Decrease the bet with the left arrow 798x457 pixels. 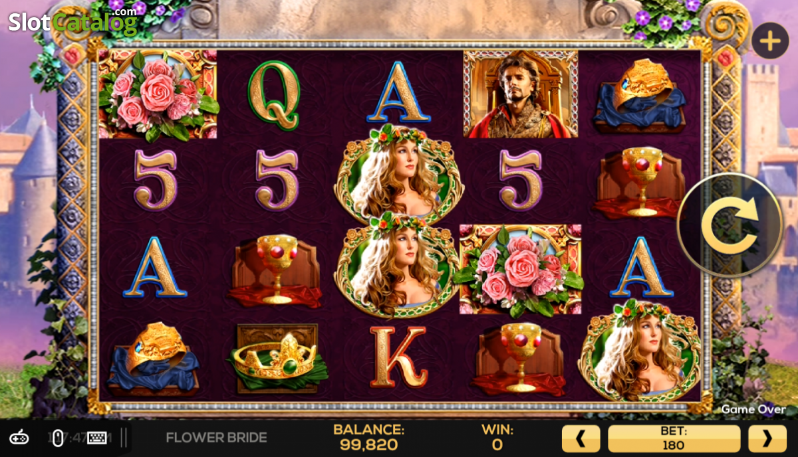(x=581, y=438)
